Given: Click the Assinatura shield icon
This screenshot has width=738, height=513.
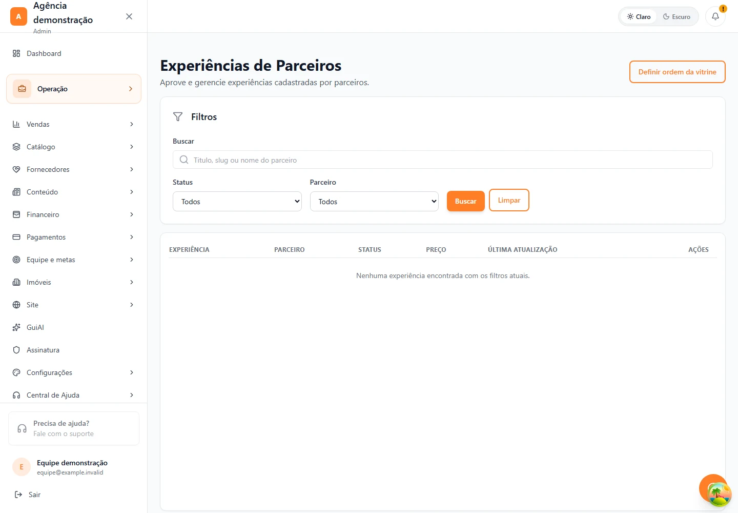Looking at the screenshot, I should tap(16, 350).
